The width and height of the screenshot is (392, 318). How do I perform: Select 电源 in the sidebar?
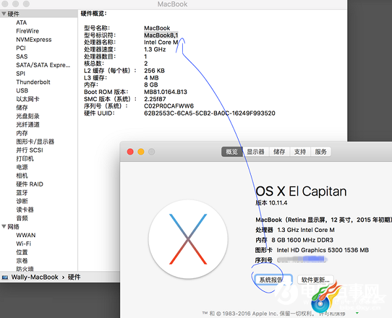(22, 167)
